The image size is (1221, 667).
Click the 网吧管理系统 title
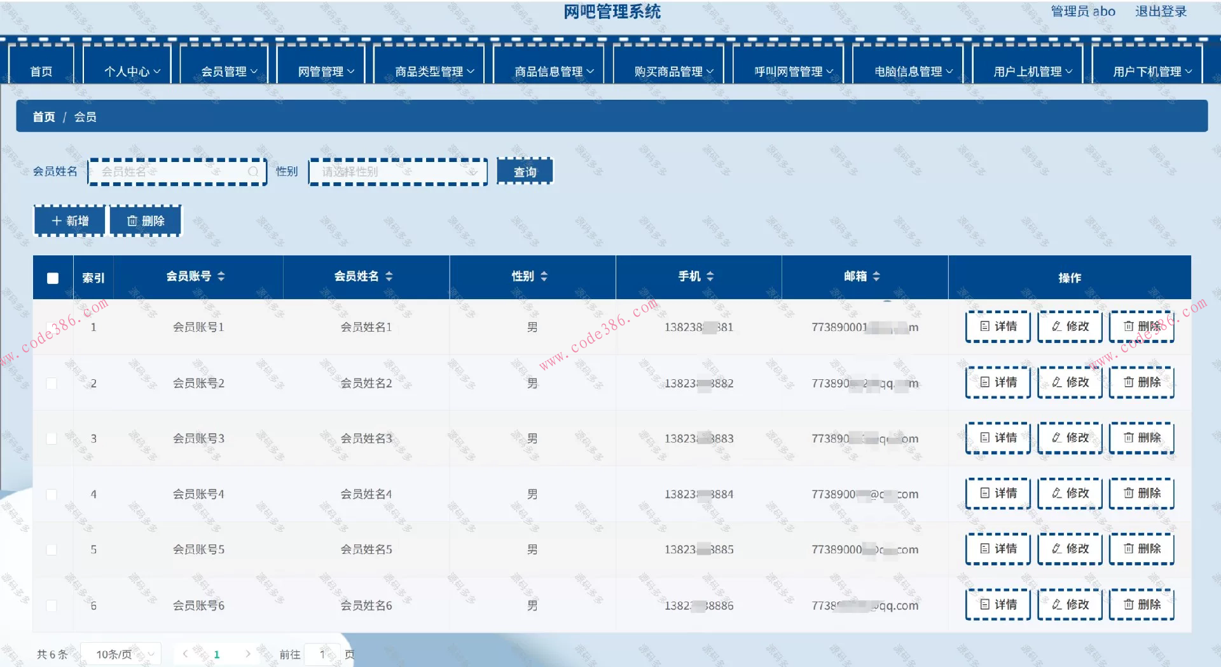[612, 12]
